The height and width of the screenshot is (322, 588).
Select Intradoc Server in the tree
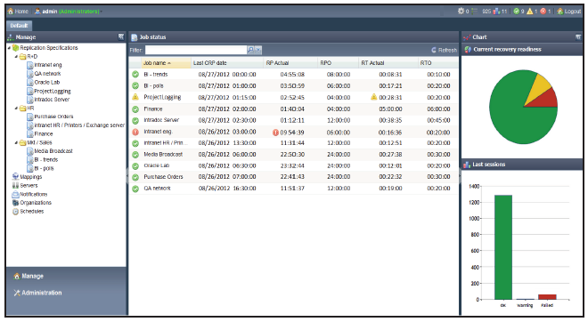coord(52,100)
